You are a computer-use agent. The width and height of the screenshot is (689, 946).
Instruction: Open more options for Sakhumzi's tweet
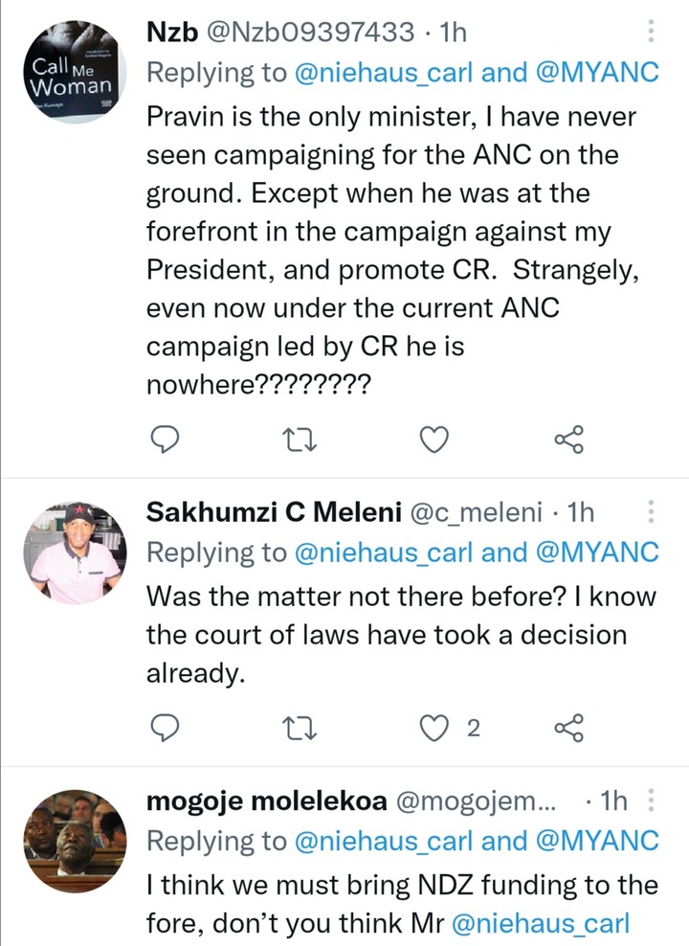(x=651, y=511)
